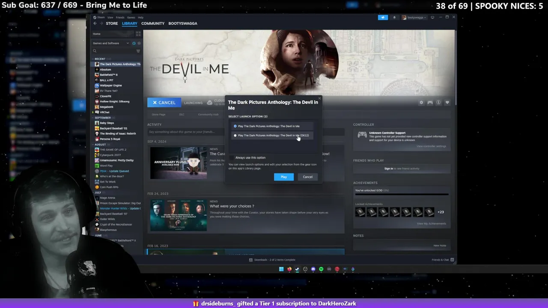Open the Games and Software dropdown

[111, 43]
